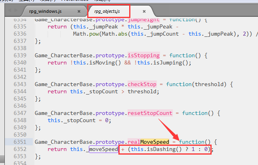Click the isMoving() call

click(105, 63)
